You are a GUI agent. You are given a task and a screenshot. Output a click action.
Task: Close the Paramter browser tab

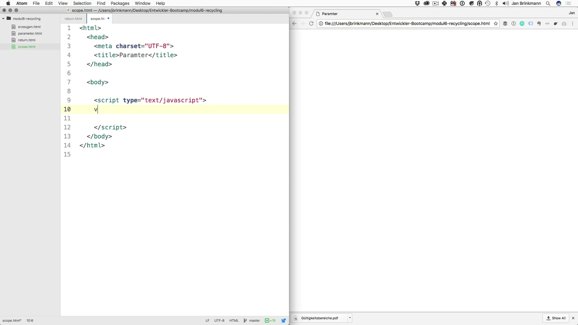coord(377,14)
